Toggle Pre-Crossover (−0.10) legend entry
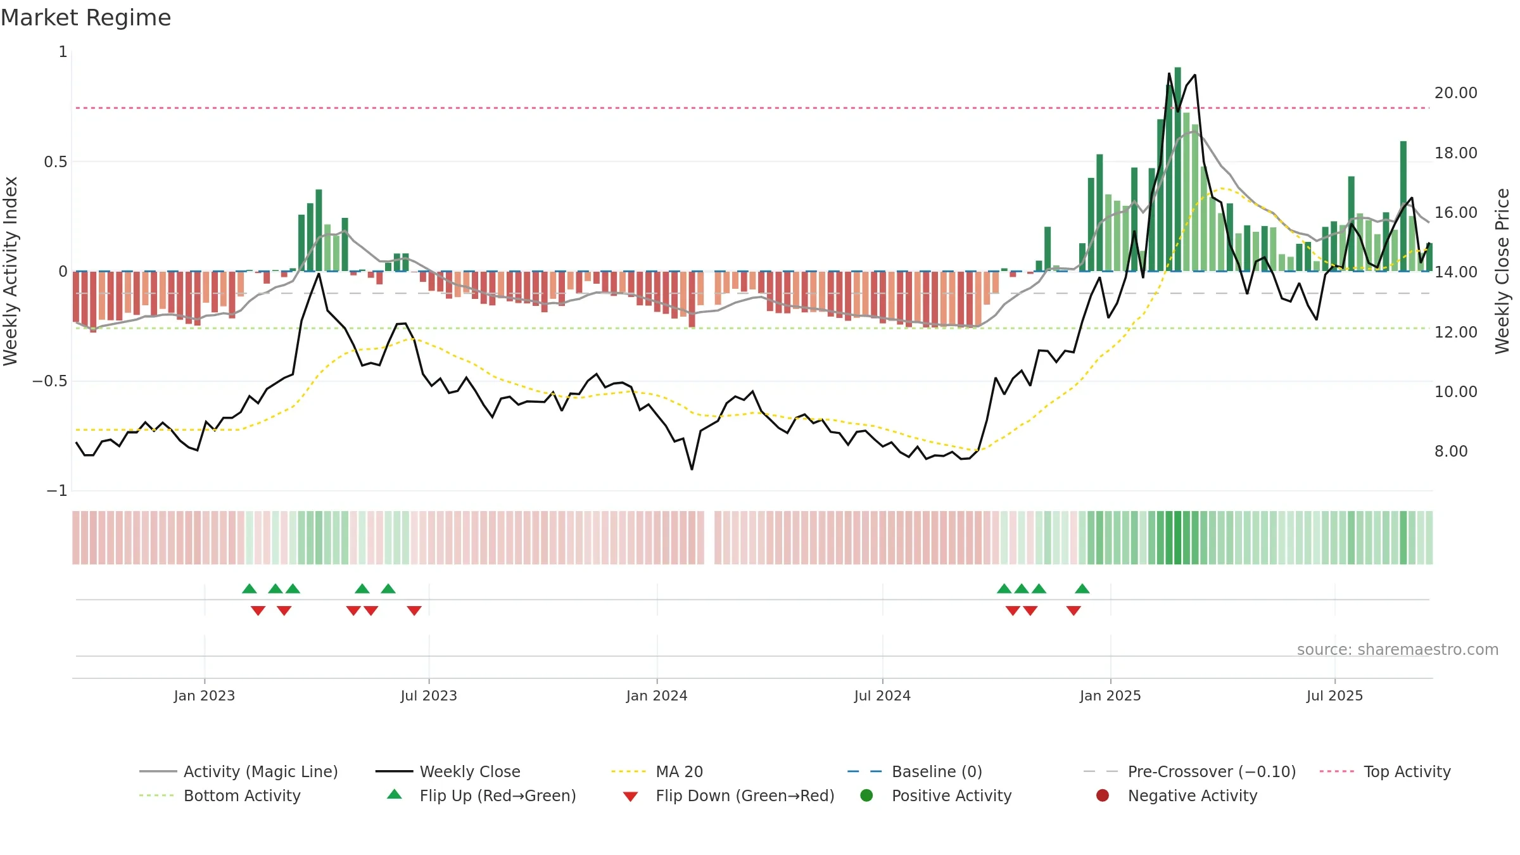Image resolution: width=1520 pixels, height=855 pixels. (x=1189, y=771)
